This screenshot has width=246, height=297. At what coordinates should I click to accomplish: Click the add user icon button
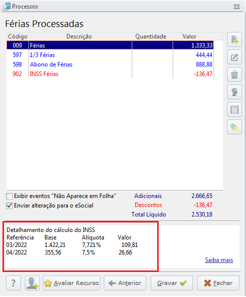tap(32, 283)
